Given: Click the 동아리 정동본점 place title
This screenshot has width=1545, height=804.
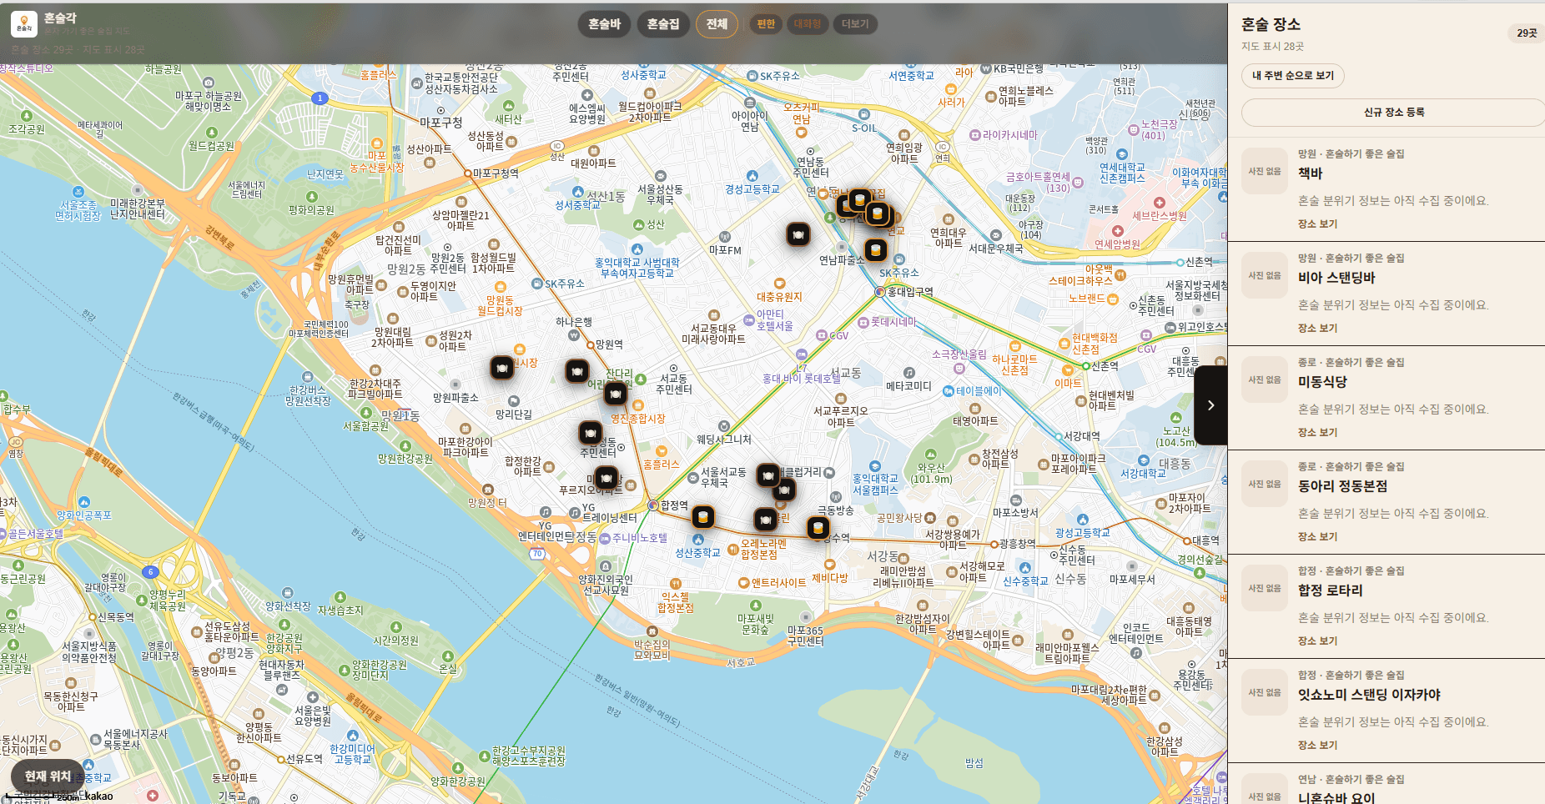Looking at the screenshot, I should pos(1342,486).
